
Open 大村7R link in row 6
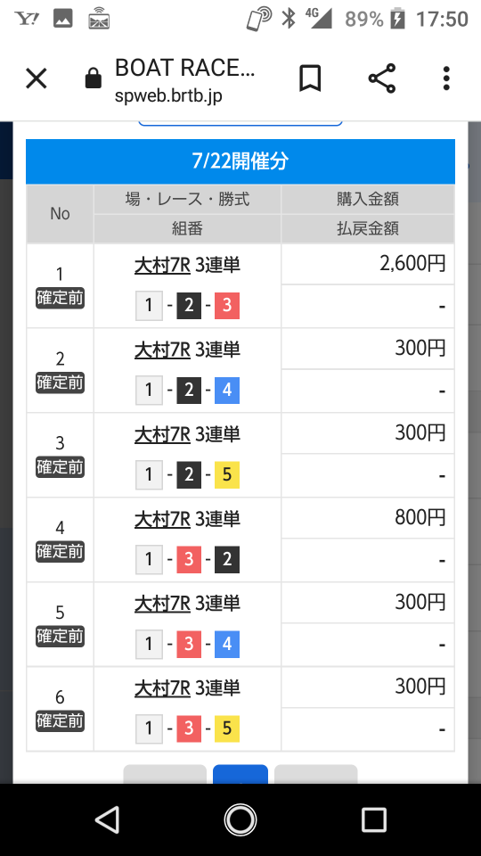pyautogui.click(x=162, y=688)
